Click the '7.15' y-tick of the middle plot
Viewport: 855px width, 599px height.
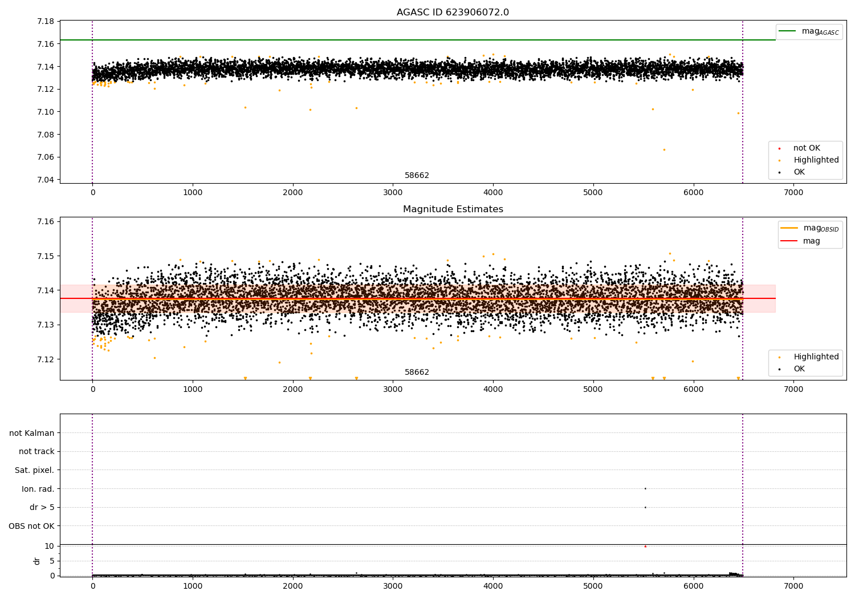click(45, 256)
